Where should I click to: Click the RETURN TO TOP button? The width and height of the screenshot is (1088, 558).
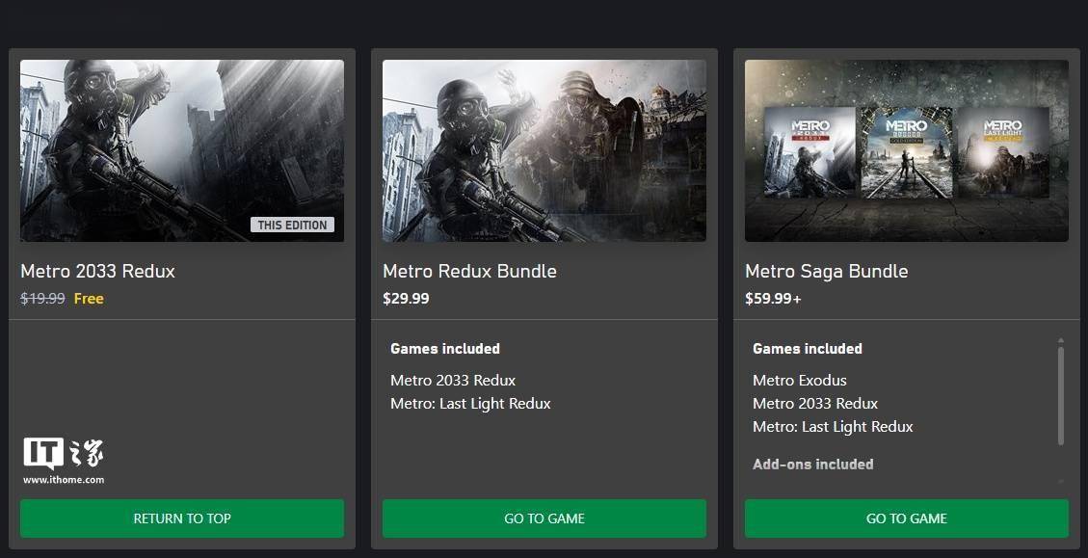182,518
